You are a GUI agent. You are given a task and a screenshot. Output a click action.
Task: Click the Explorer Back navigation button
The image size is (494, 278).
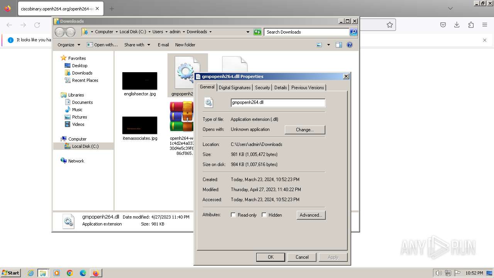point(59,32)
